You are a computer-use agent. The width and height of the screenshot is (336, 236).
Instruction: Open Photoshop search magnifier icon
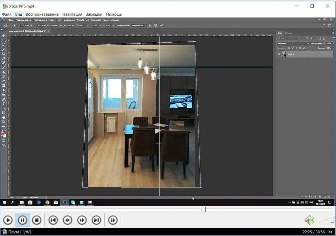(324, 25)
